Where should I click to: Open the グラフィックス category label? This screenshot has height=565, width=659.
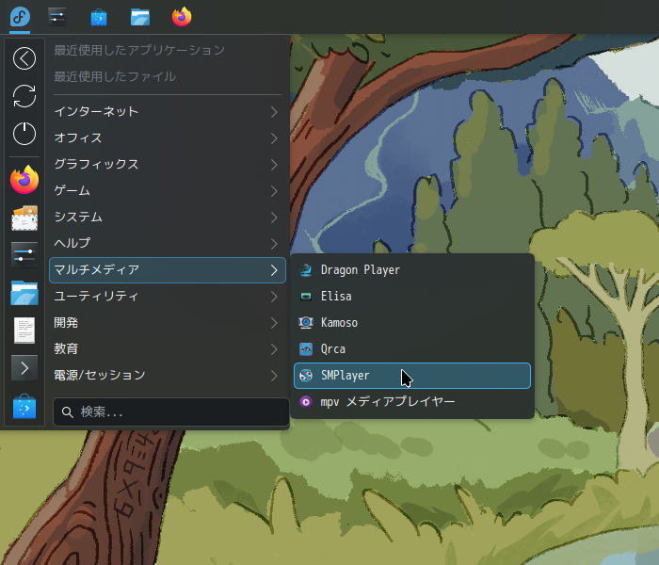click(96, 165)
